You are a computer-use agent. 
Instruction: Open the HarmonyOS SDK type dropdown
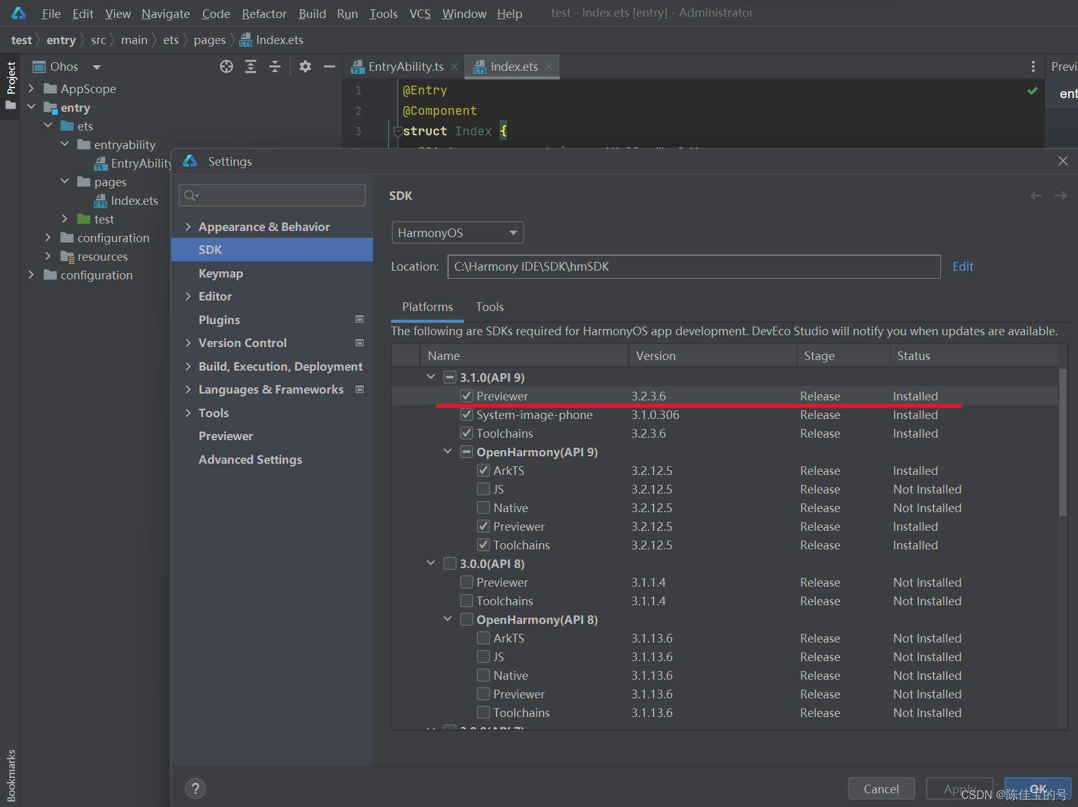(458, 233)
